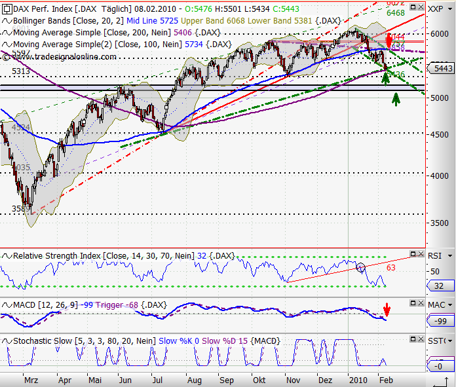Click the www.tradesignalonline.com link
The width and height of the screenshot is (456, 387).
pyautogui.click(x=64, y=57)
